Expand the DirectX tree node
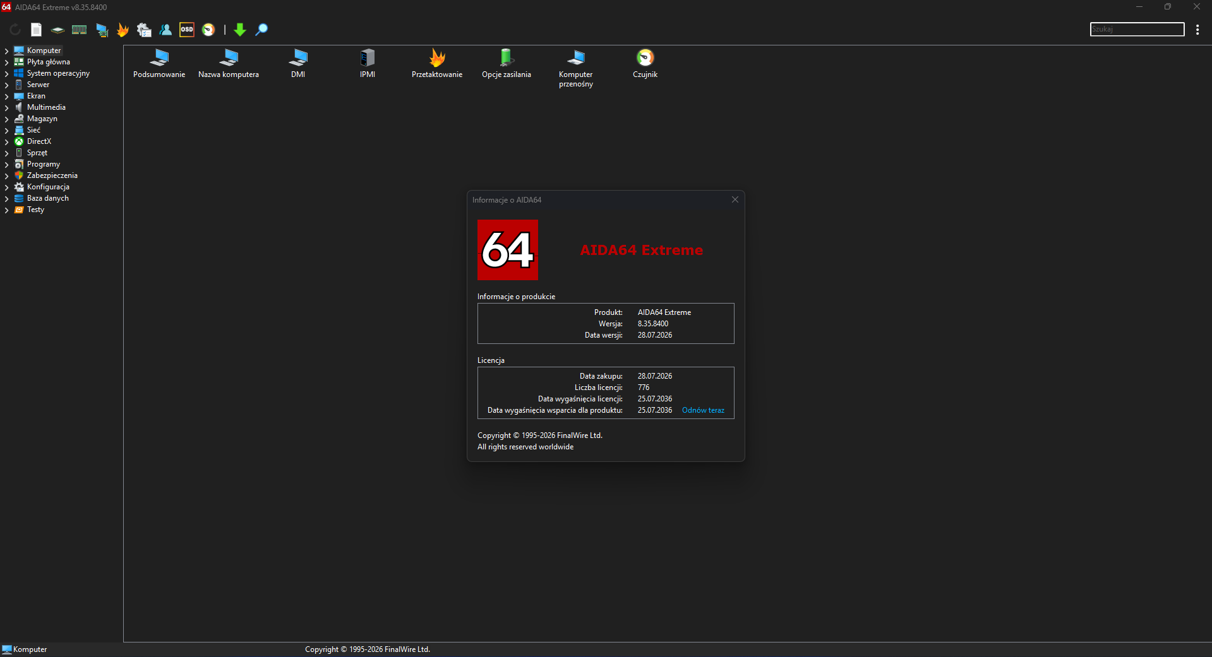Screen dimensions: 1212x657 pos(6,141)
